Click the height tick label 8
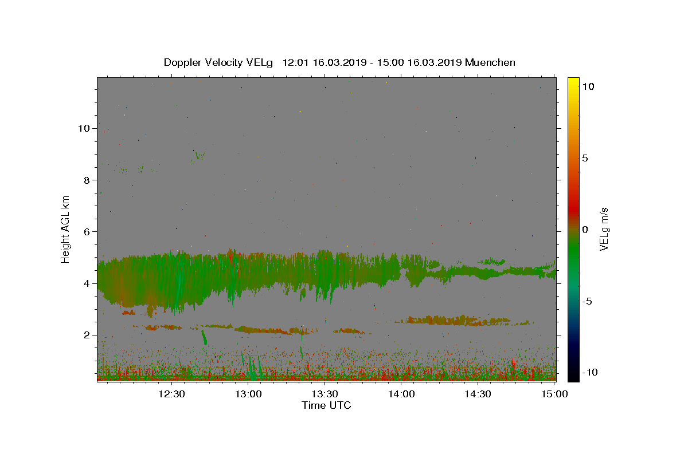Screen dimensions: 688x458 click(x=87, y=180)
